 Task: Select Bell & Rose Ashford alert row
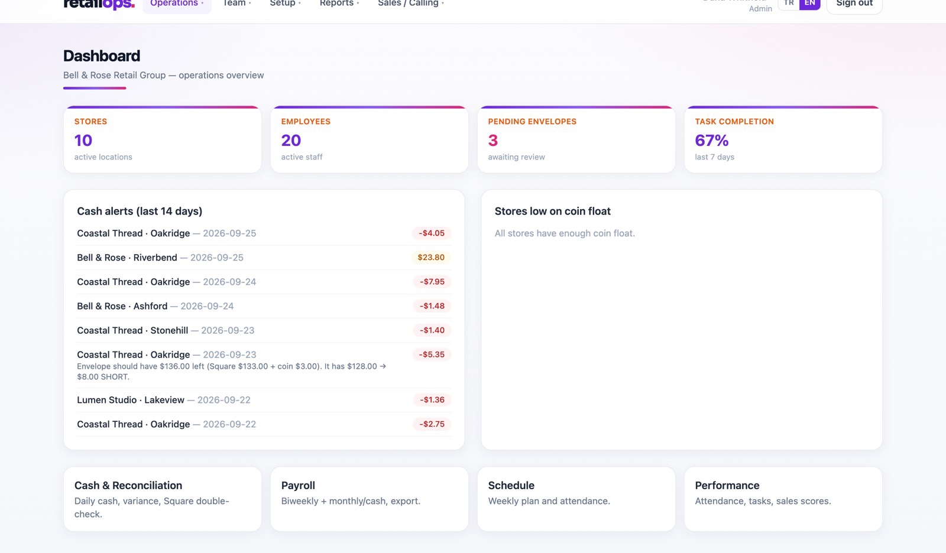click(264, 306)
